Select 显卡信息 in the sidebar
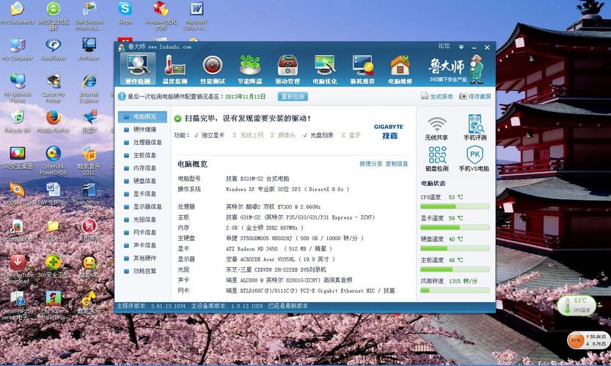The image size is (611, 366). [x=142, y=194]
